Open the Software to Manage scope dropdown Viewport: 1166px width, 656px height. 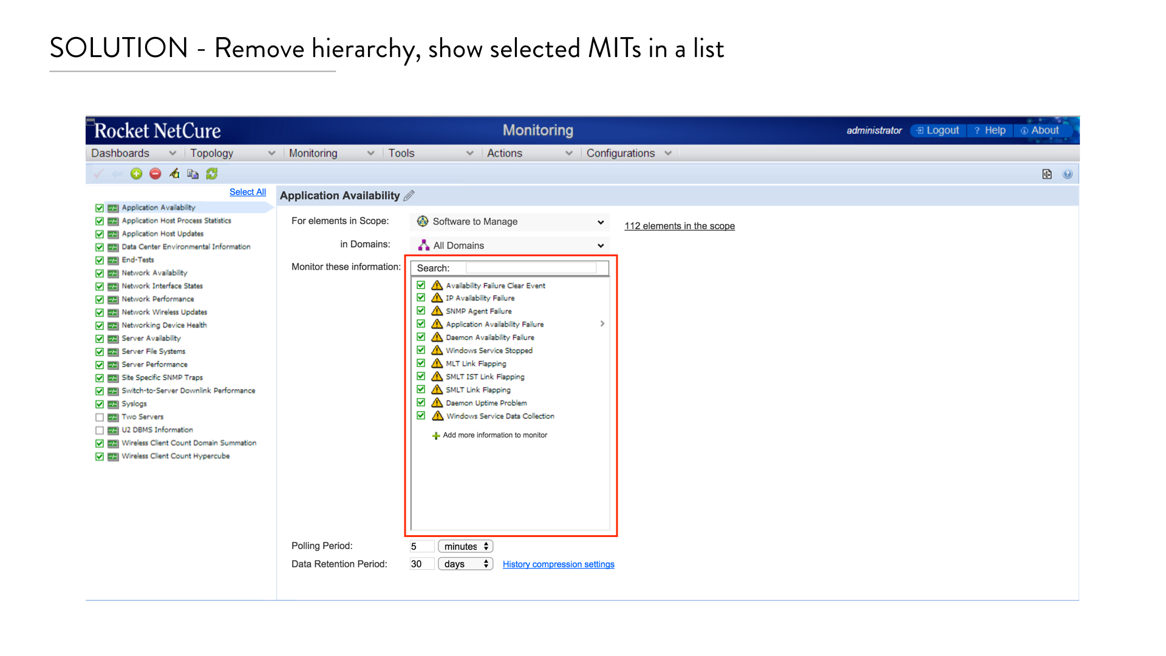pyautogui.click(x=510, y=222)
